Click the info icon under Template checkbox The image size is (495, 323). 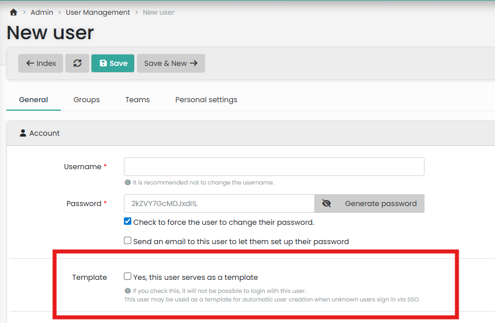128,291
